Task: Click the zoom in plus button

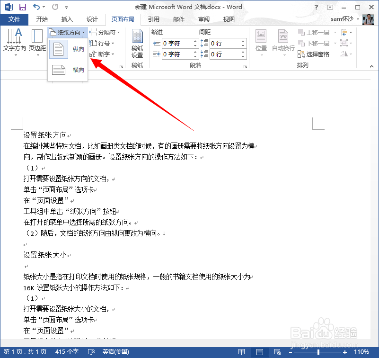Action: tap(345, 352)
